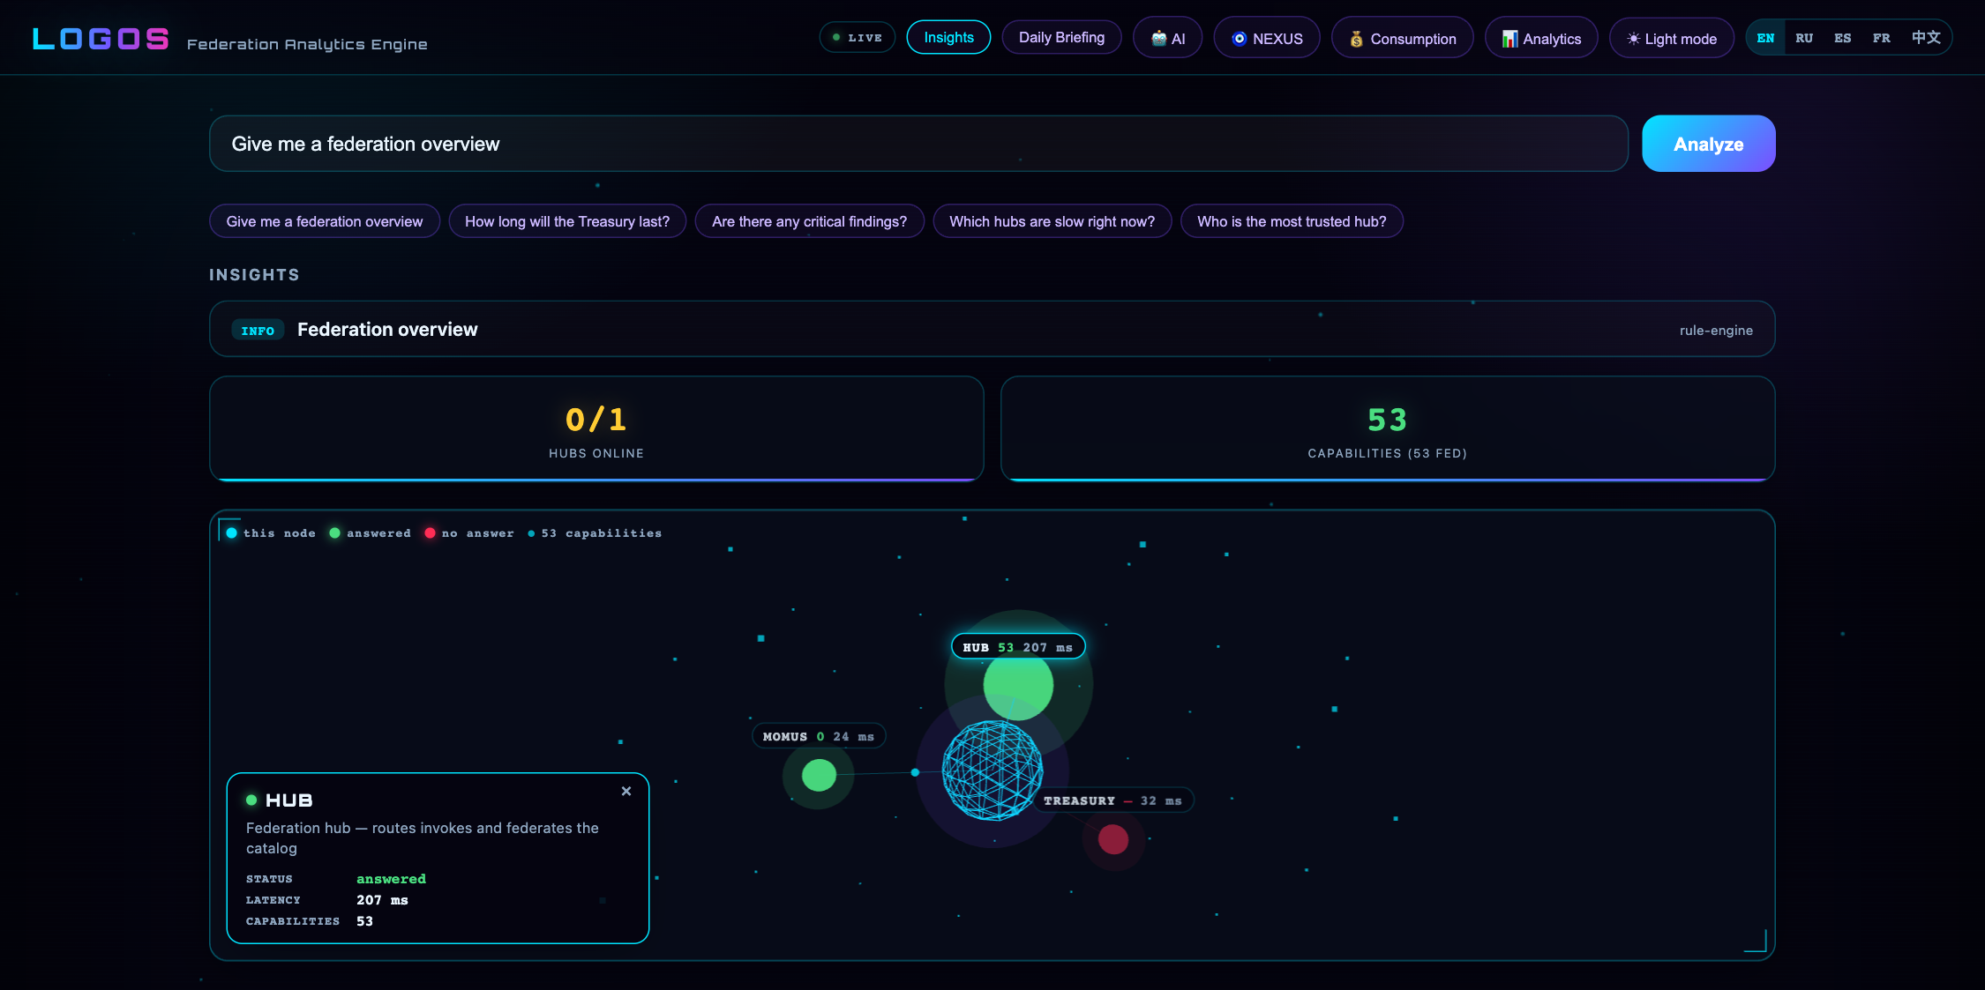This screenshot has width=1985, height=990.
Task: Click the MOMUS 0 24 ms label
Action: click(819, 736)
